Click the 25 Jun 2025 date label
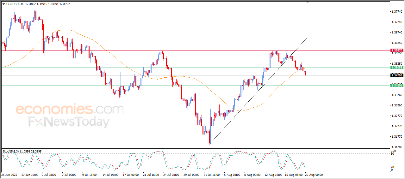 [9, 175]
